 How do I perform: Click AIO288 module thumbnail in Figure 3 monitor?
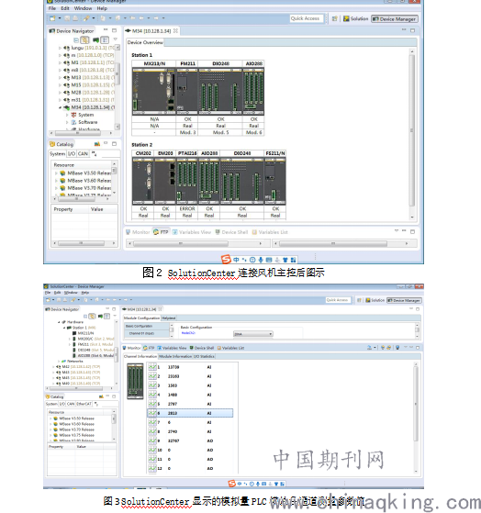coord(135,381)
